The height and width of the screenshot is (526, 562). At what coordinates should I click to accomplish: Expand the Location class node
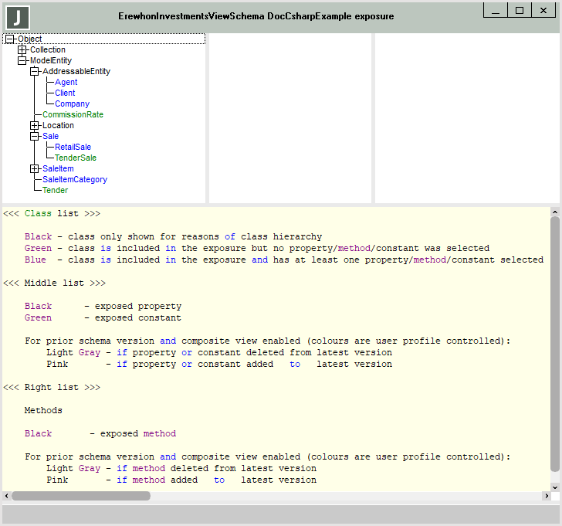tap(35, 126)
